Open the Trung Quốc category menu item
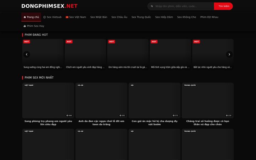Screen dimensions: 256x160 point(141,17)
